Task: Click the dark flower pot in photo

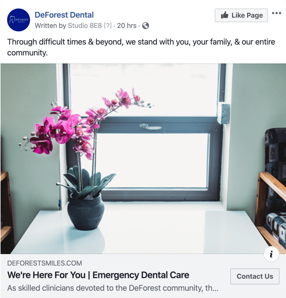Action: pyautogui.click(x=85, y=213)
